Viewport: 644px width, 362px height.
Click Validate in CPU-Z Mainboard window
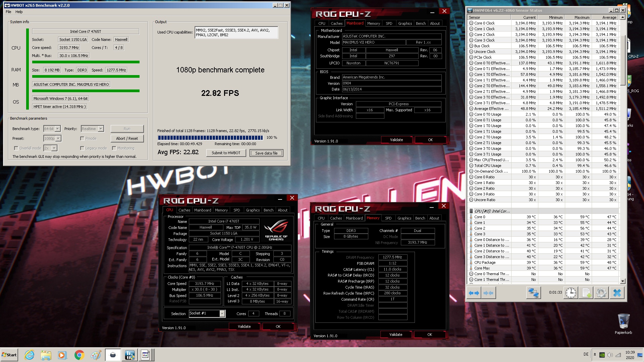point(396,140)
